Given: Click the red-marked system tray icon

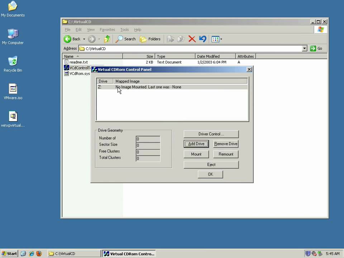Looking at the screenshot, I should point(314,254).
